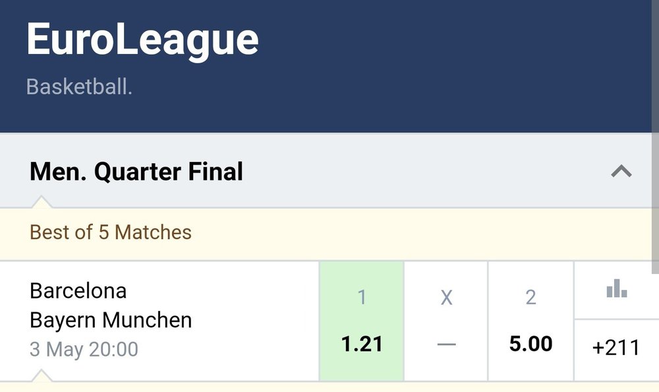Collapse the Men. Quarter Final section chevron
This screenshot has height=392, width=659.
(x=621, y=172)
